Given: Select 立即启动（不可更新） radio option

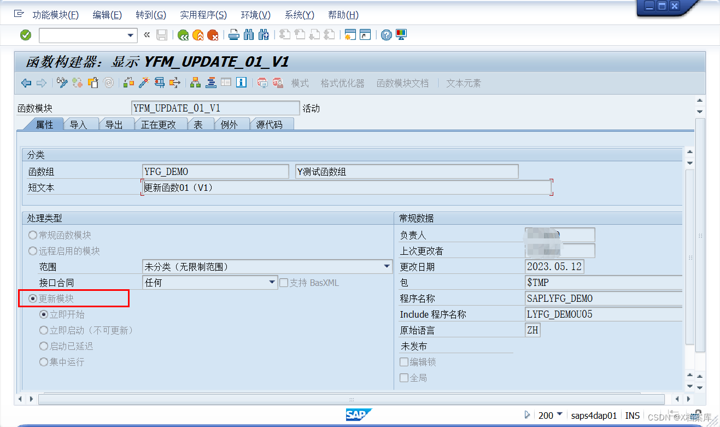Looking at the screenshot, I should (x=44, y=330).
